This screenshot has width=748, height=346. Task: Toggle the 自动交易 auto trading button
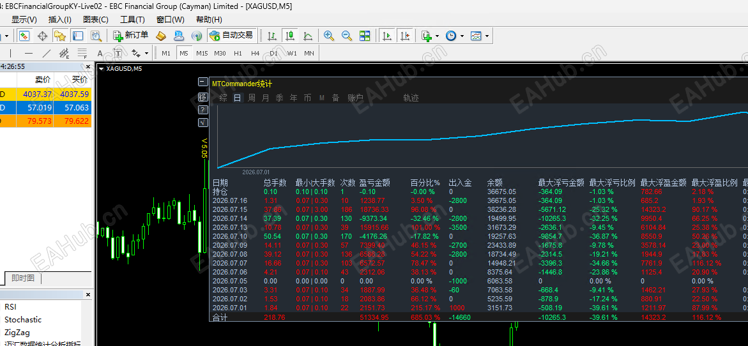pyautogui.click(x=232, y=36)
